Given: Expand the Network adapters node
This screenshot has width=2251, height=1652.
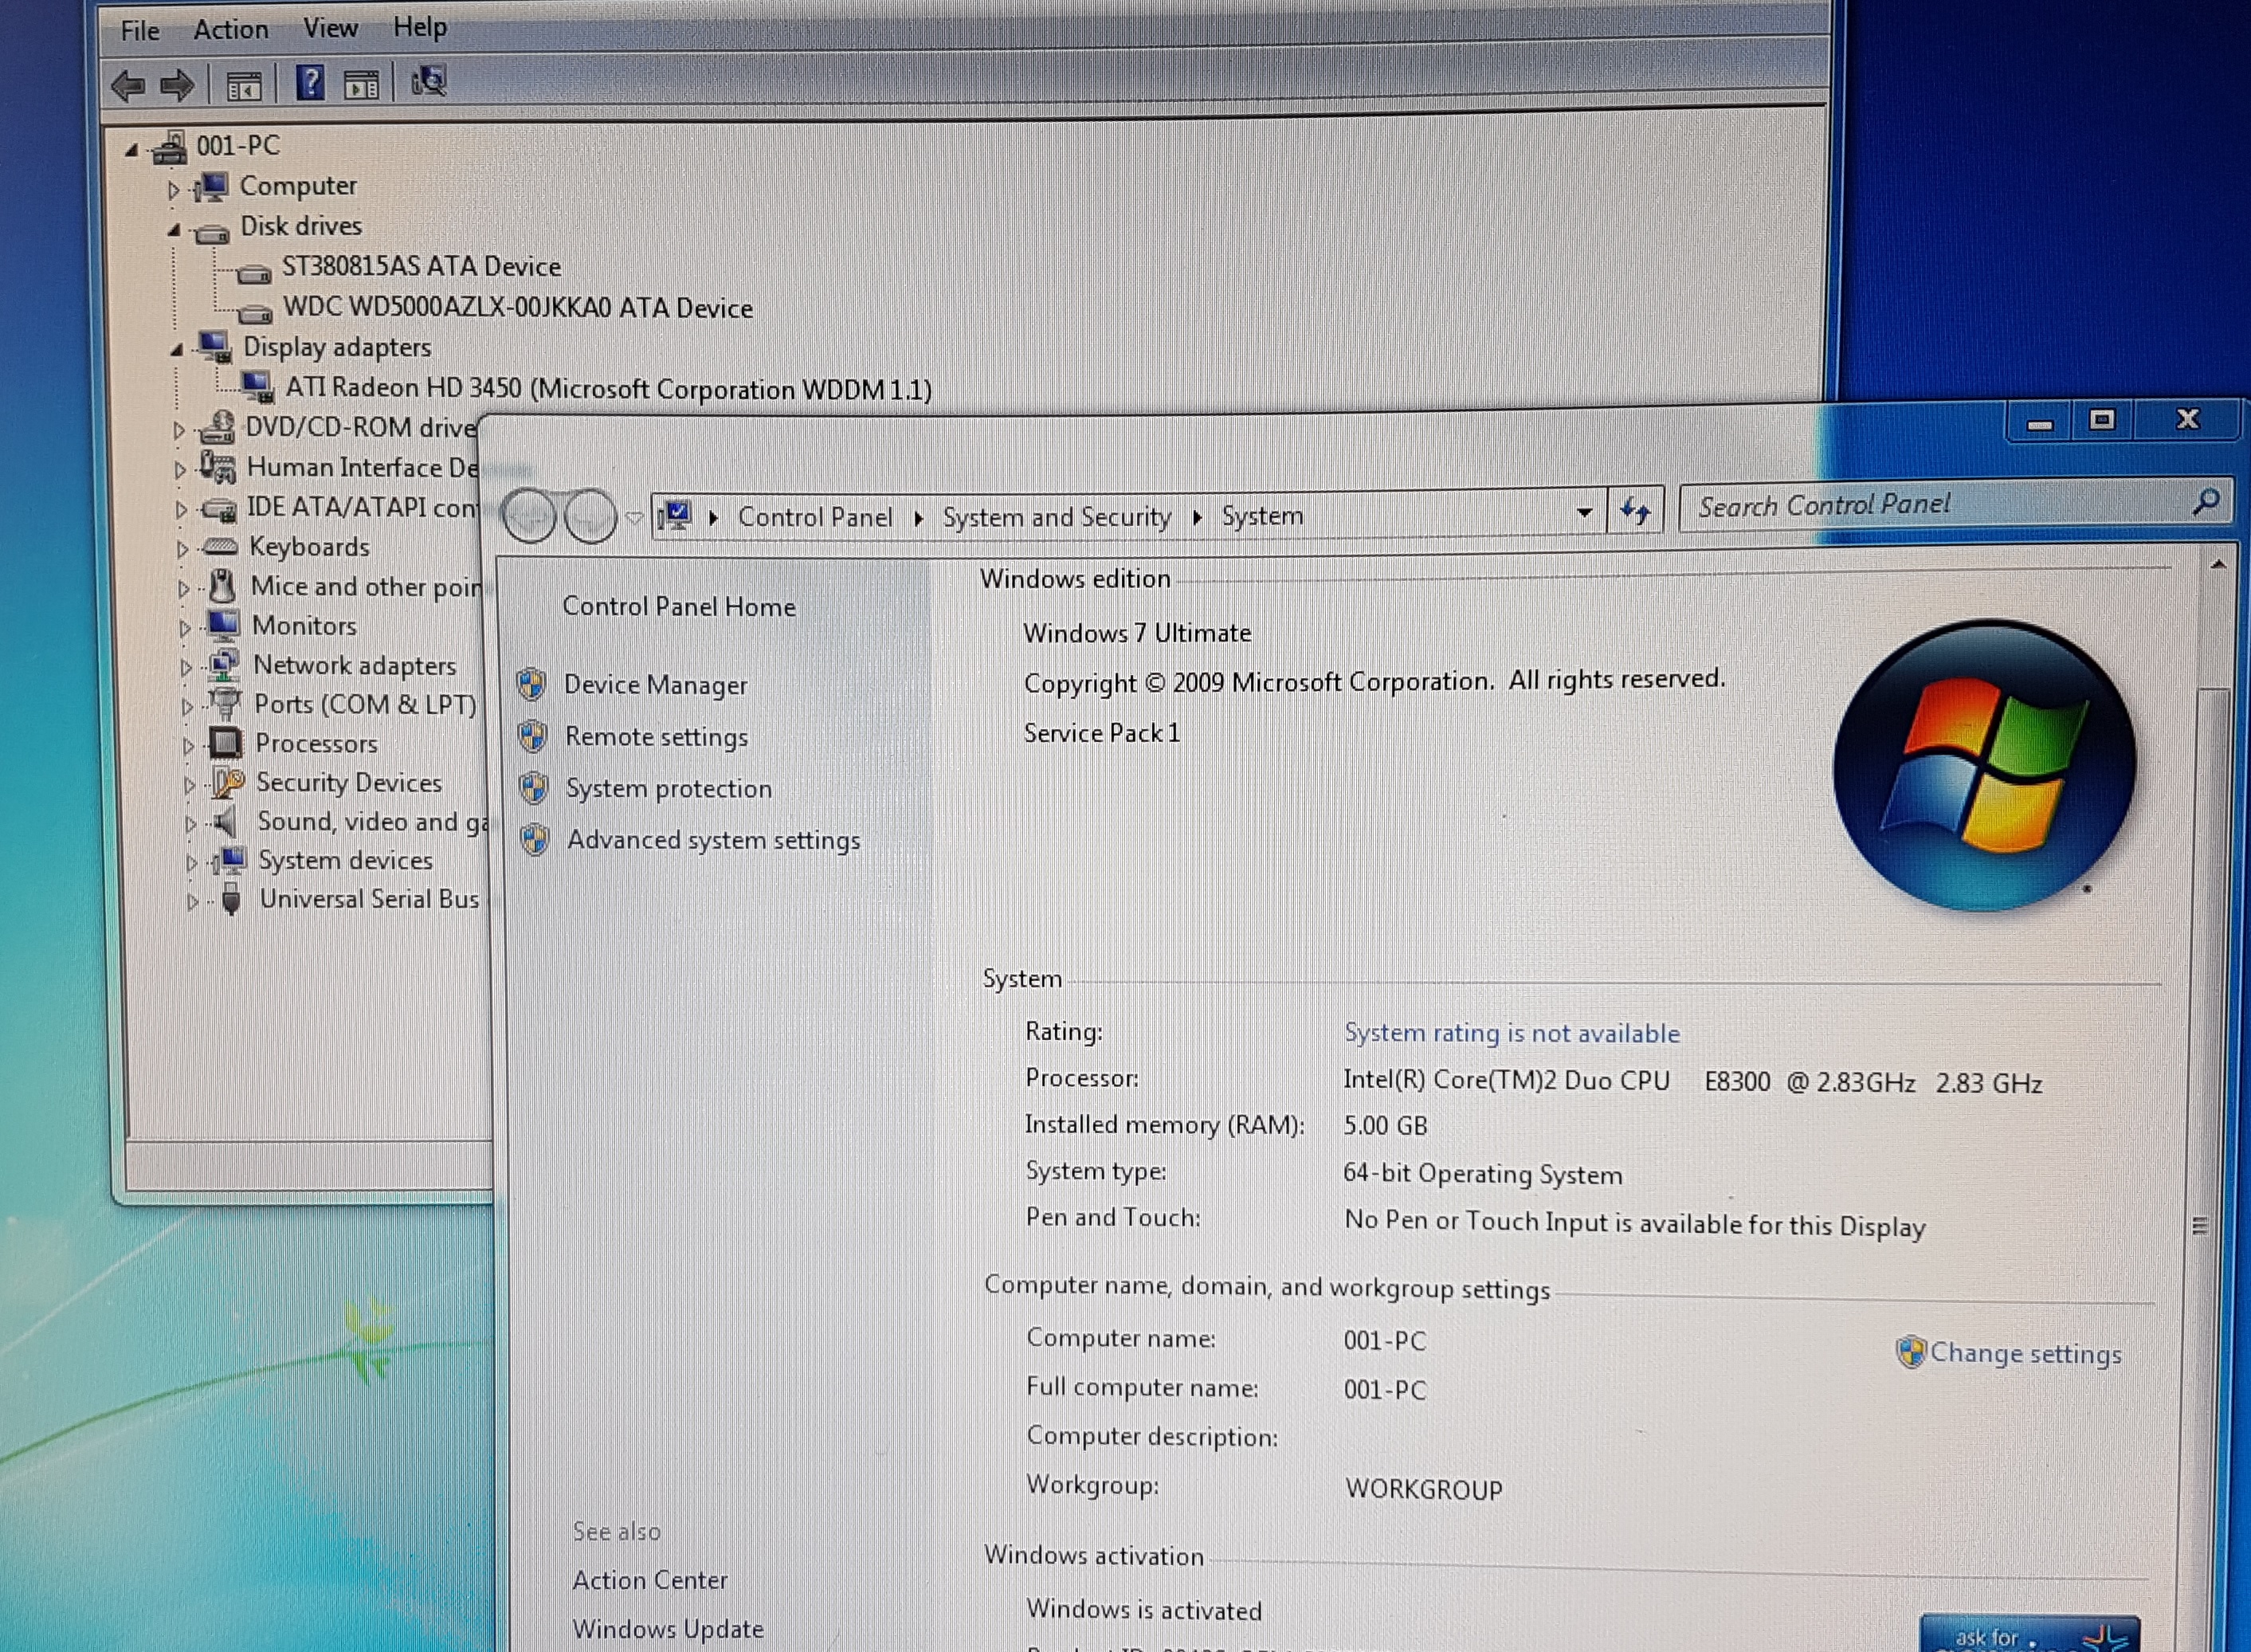Looking at the screenshot, I should pyautogui.click(x=185, y=667).
